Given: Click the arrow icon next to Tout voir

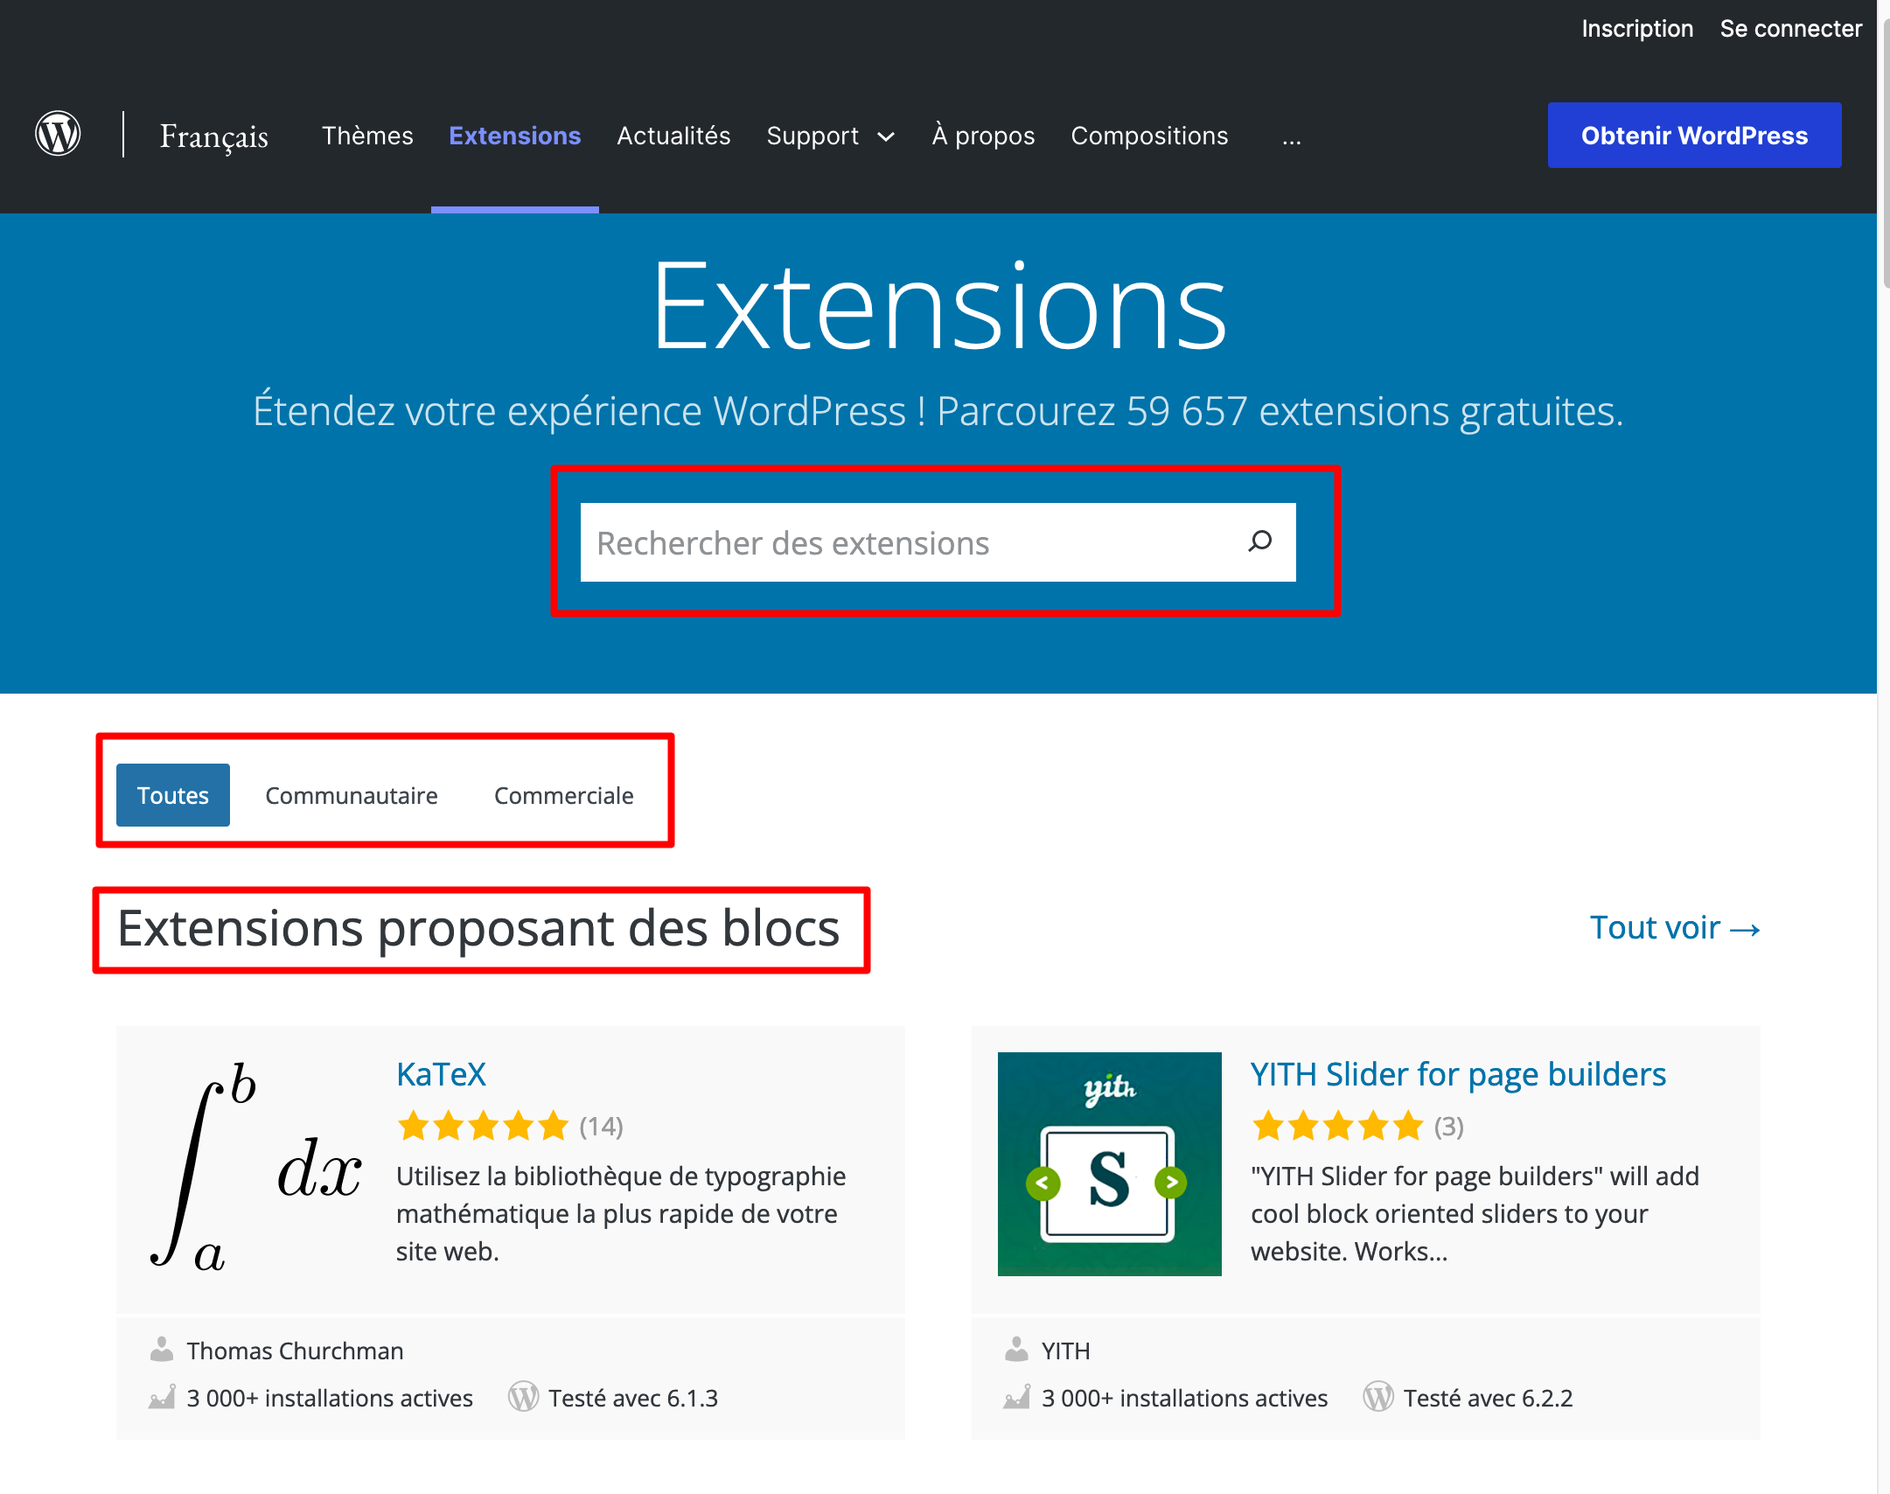Looking at the screenshot, I should click(x=1746, y=928).
